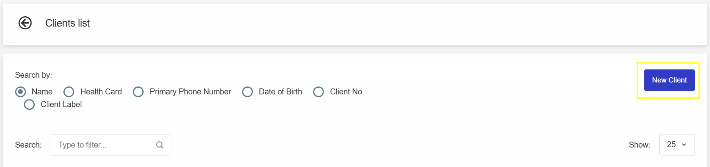The image size is (710, 167).
Task: Click the New Client button
Action: [669, 80]
